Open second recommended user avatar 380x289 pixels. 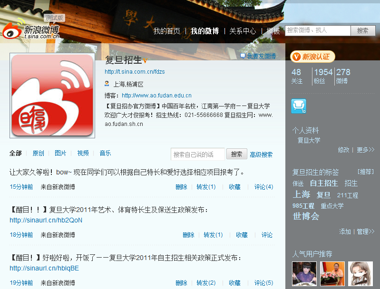(332, 273)
